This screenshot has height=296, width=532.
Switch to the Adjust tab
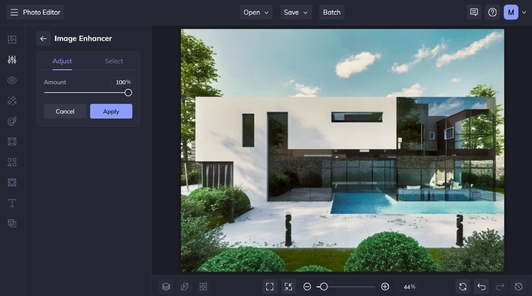[x=62, y=61]
